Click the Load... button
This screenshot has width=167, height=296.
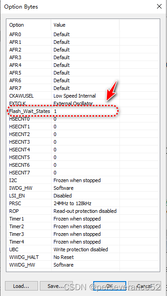(21, 286)
